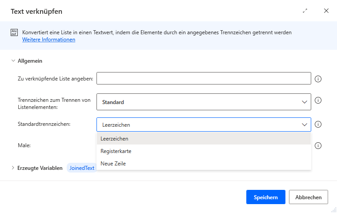This screenshot has height=213, width=337.
Task: Select Leerzeichen from the list
Action: coord(204,139)
